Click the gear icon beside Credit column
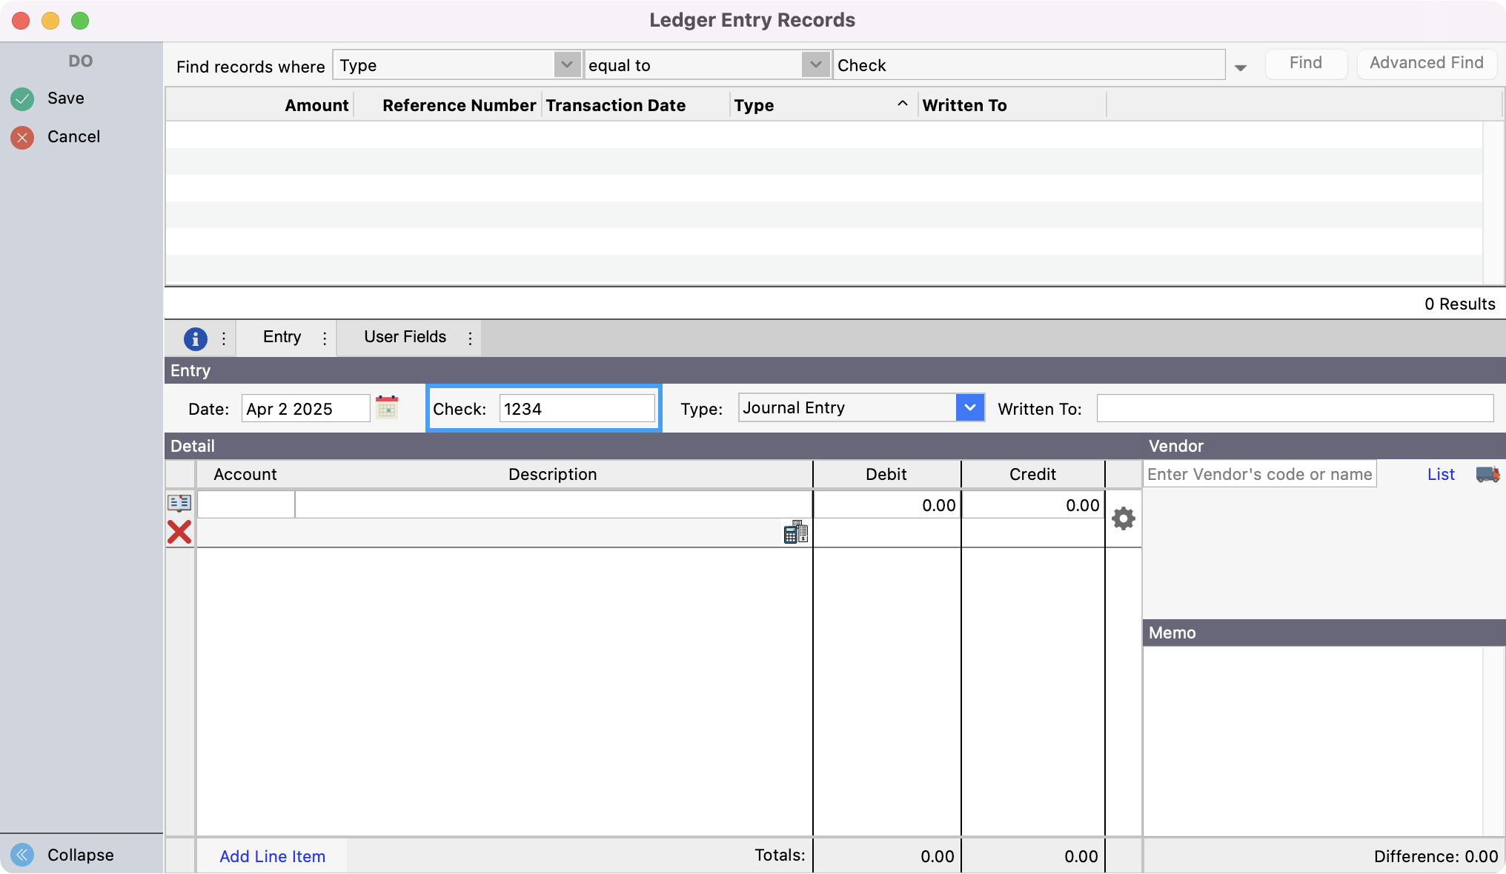The height and width of the screenshot is (874, 1506). click(x=1124, y=518)
